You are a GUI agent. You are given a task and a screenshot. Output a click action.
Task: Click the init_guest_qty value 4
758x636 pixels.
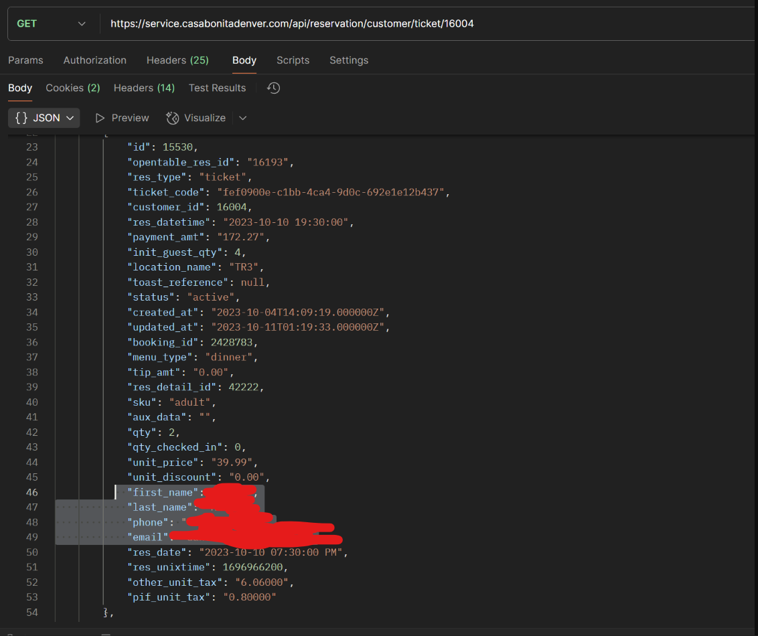238,252
